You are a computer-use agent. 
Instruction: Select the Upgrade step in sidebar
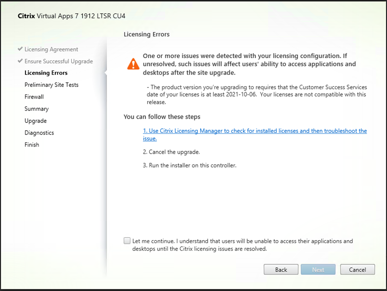point(36,121)
